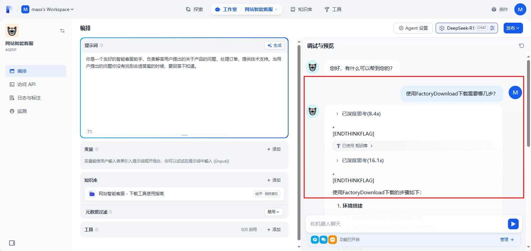
Task: Add a knowledge base via 知识库 添加
Action: point(274,180)
